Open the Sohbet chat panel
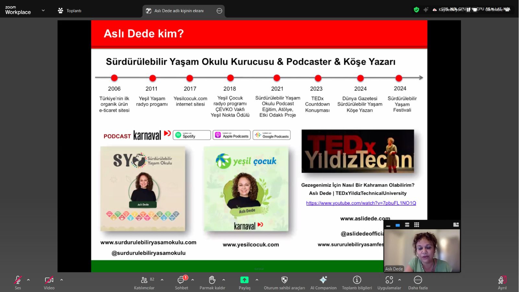This screenshot has width=519, height=292. tap(181, 282)
